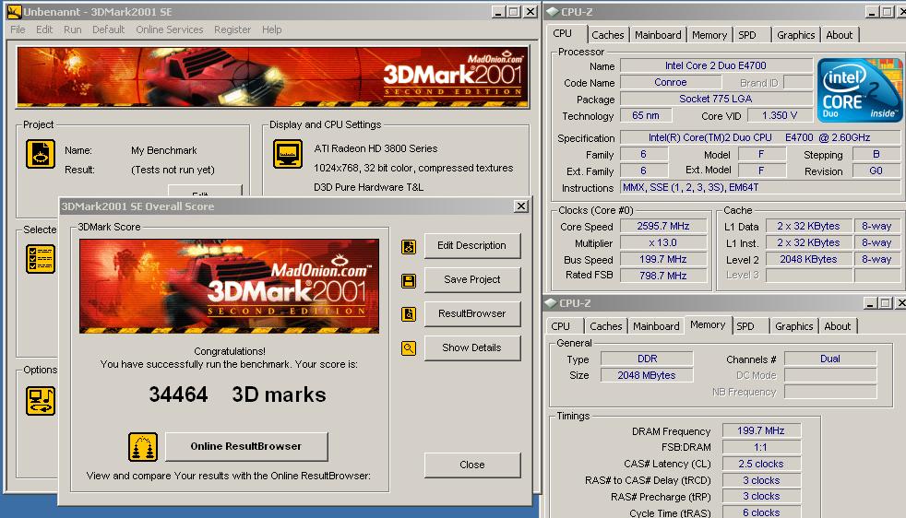This screenshot has height=518, width=906.
Task: Switch to Caches tab in lower CPU-Z
Action: [605, 325]
